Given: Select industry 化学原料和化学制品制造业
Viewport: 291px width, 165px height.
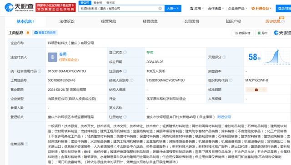Looking at the screenshot, I should pyautogui.click(x=166, y=99).
